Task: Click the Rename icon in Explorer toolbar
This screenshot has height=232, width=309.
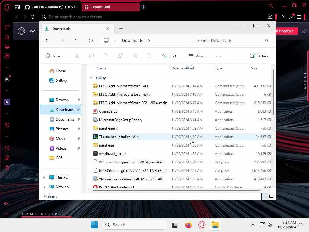Action: tap(120, 56)
